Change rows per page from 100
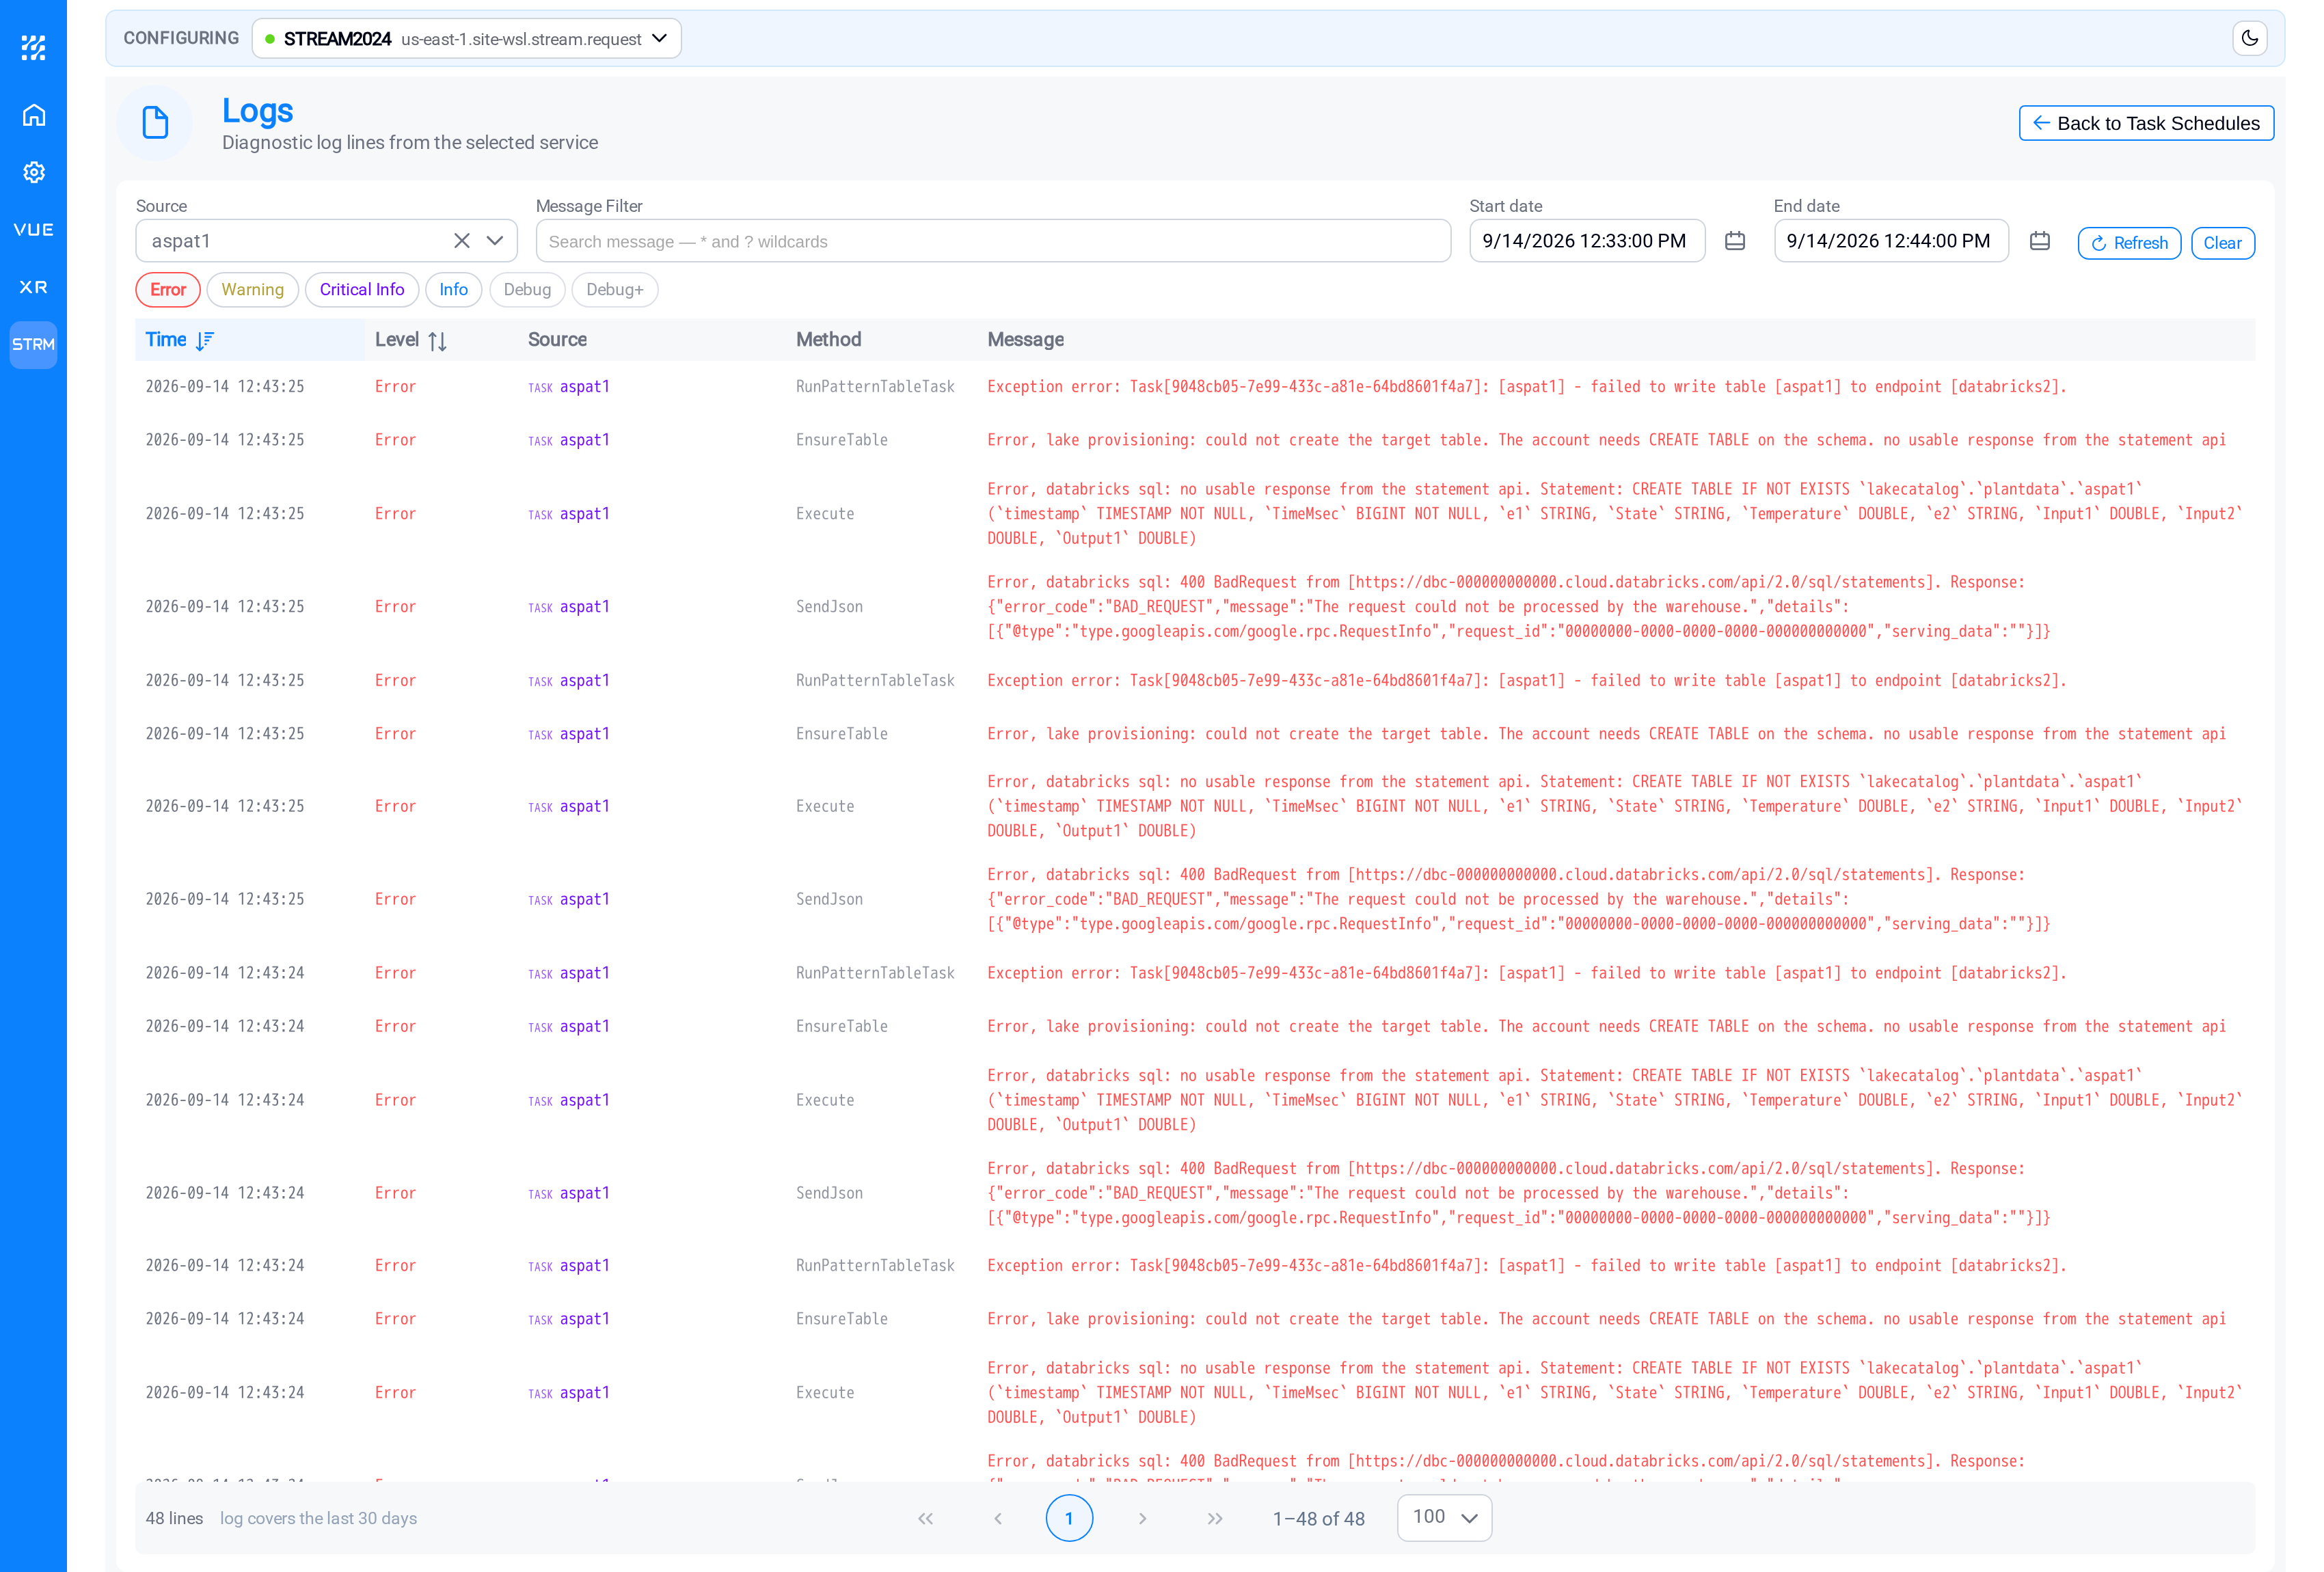Image resolution: width=2324 pixels, height=1572 pixels. click(x=1444, y=1517)
